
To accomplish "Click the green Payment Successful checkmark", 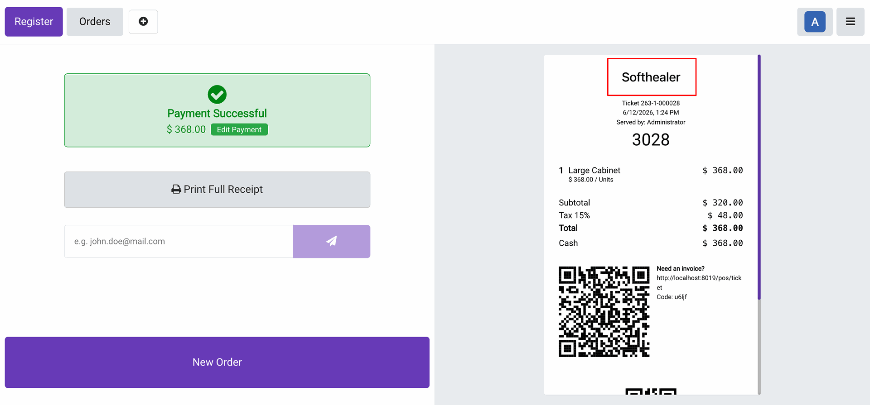I will [x=217, y=95].
